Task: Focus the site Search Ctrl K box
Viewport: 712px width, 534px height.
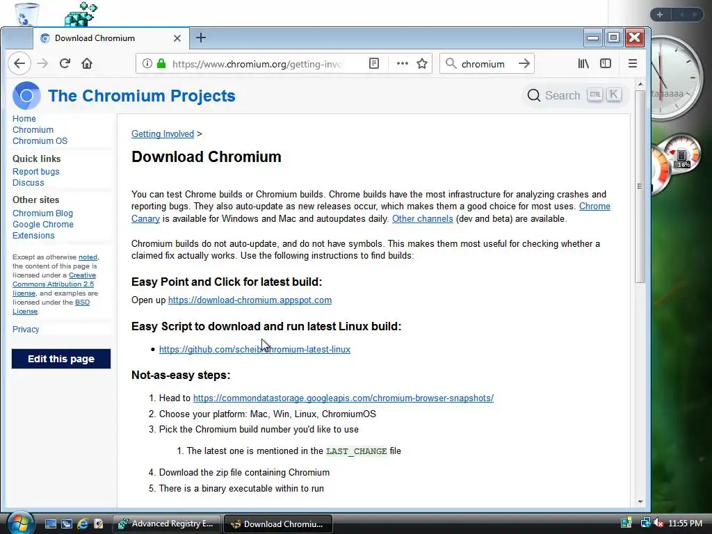Action: (x=574, y=95)
